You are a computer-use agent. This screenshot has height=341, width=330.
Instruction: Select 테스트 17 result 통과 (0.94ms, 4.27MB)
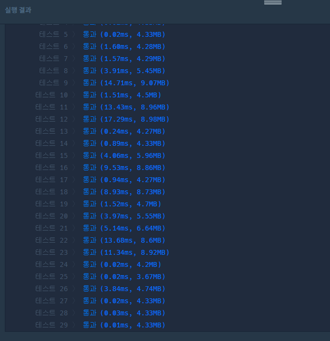[124, 180]
